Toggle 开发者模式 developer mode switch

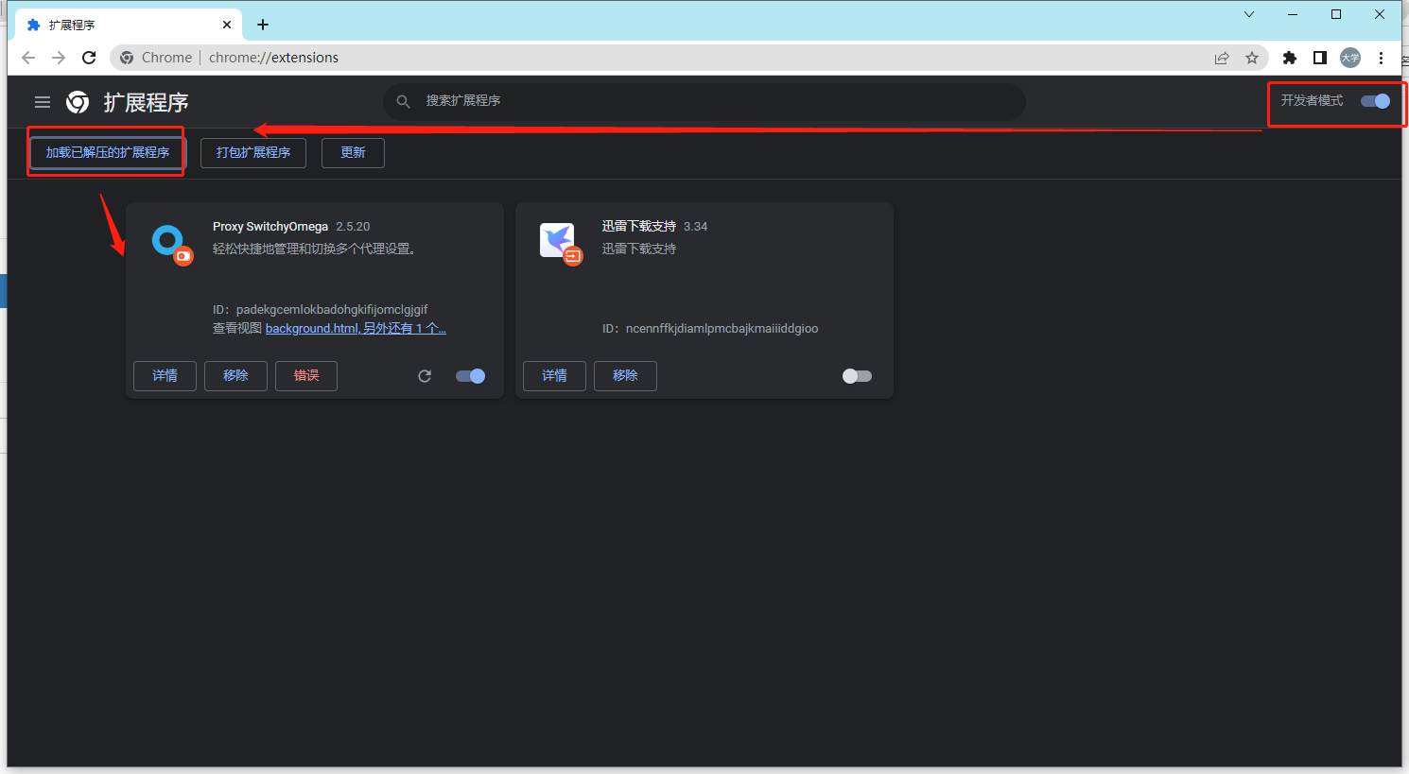pyautogui.click(x=1375, y=101)
